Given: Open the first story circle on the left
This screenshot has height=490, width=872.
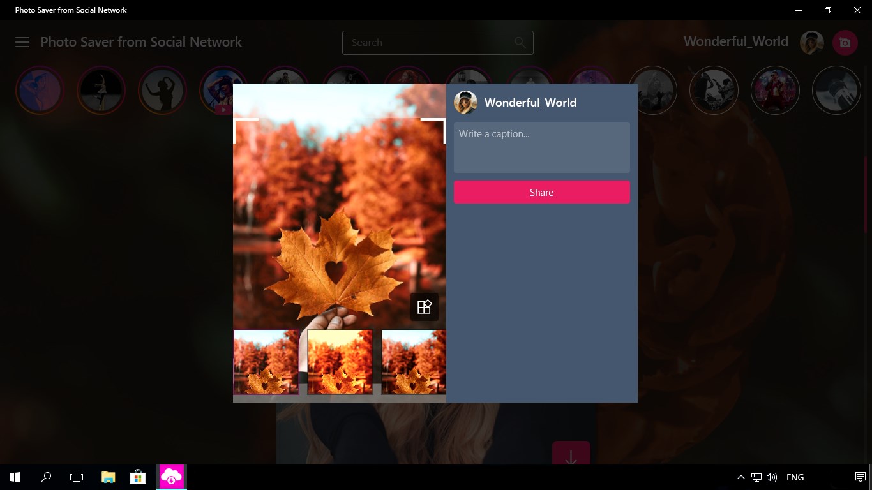Looking at the screenshot, I should 40,90.
